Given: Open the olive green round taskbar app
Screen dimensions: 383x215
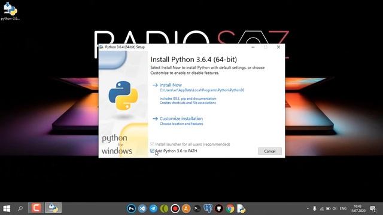Looking at the screenshot, I should 165,208.
